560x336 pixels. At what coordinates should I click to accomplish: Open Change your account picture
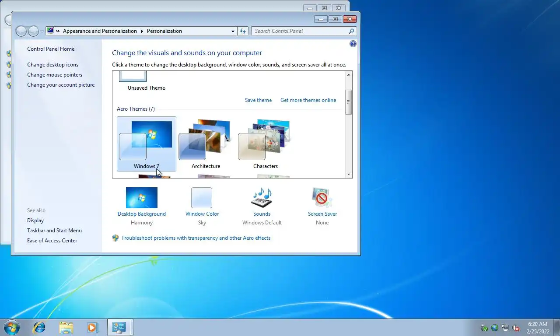[x=61, y=85]
